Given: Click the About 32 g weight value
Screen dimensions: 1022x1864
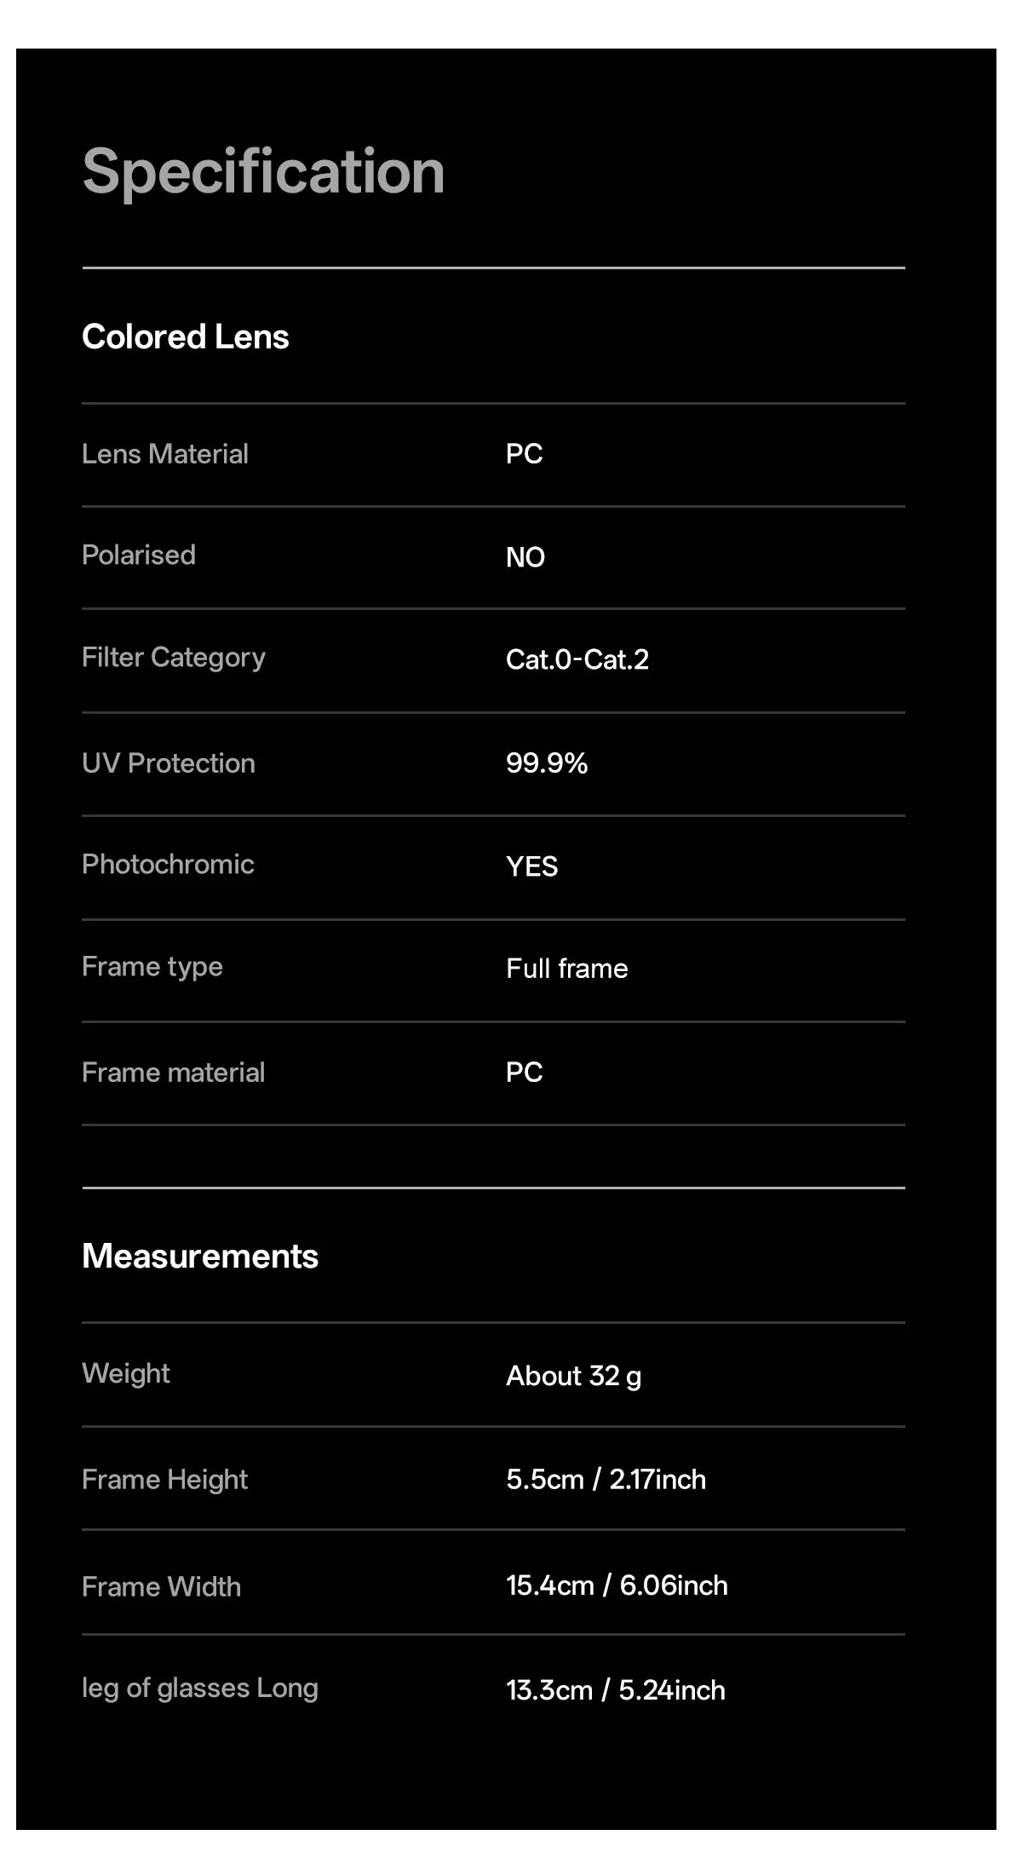Looking at the screenshot, I should click(573, 1377).
